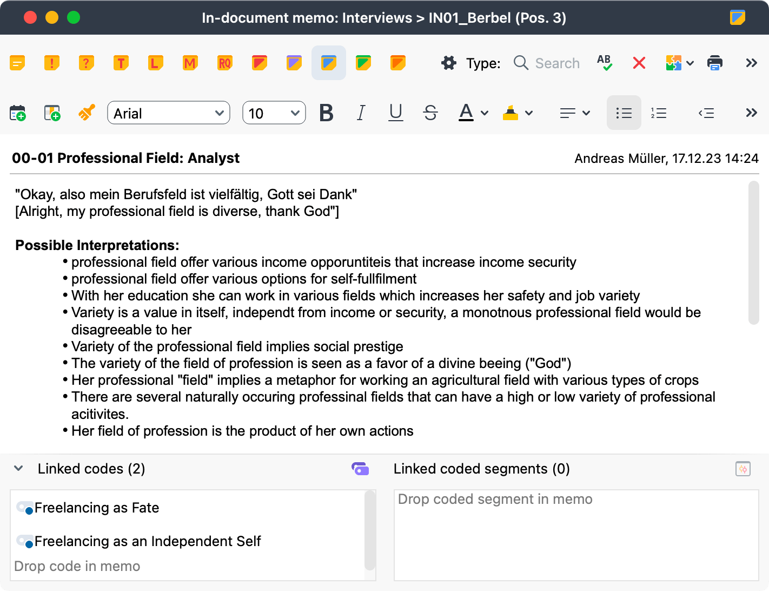Screen dimensions: 769x591
Task: Select the exclamation mark memo type icon
Action: [x=52, y=63]
